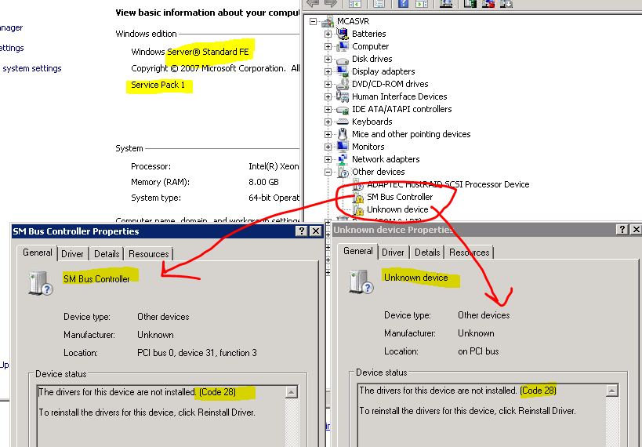This screenshot has width=642, height=447.
Task: Click the 'Service Pack 1' text
Action: (158, 85)
